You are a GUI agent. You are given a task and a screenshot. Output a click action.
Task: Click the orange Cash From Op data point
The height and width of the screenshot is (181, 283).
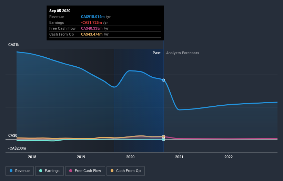(x=163, y=136)
